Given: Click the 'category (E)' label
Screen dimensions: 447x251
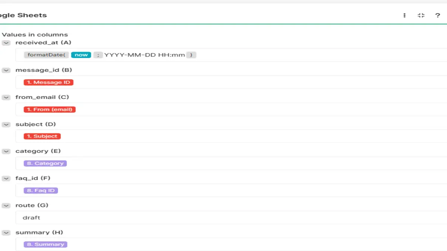Looking at the screenshot, I should 38,151.
